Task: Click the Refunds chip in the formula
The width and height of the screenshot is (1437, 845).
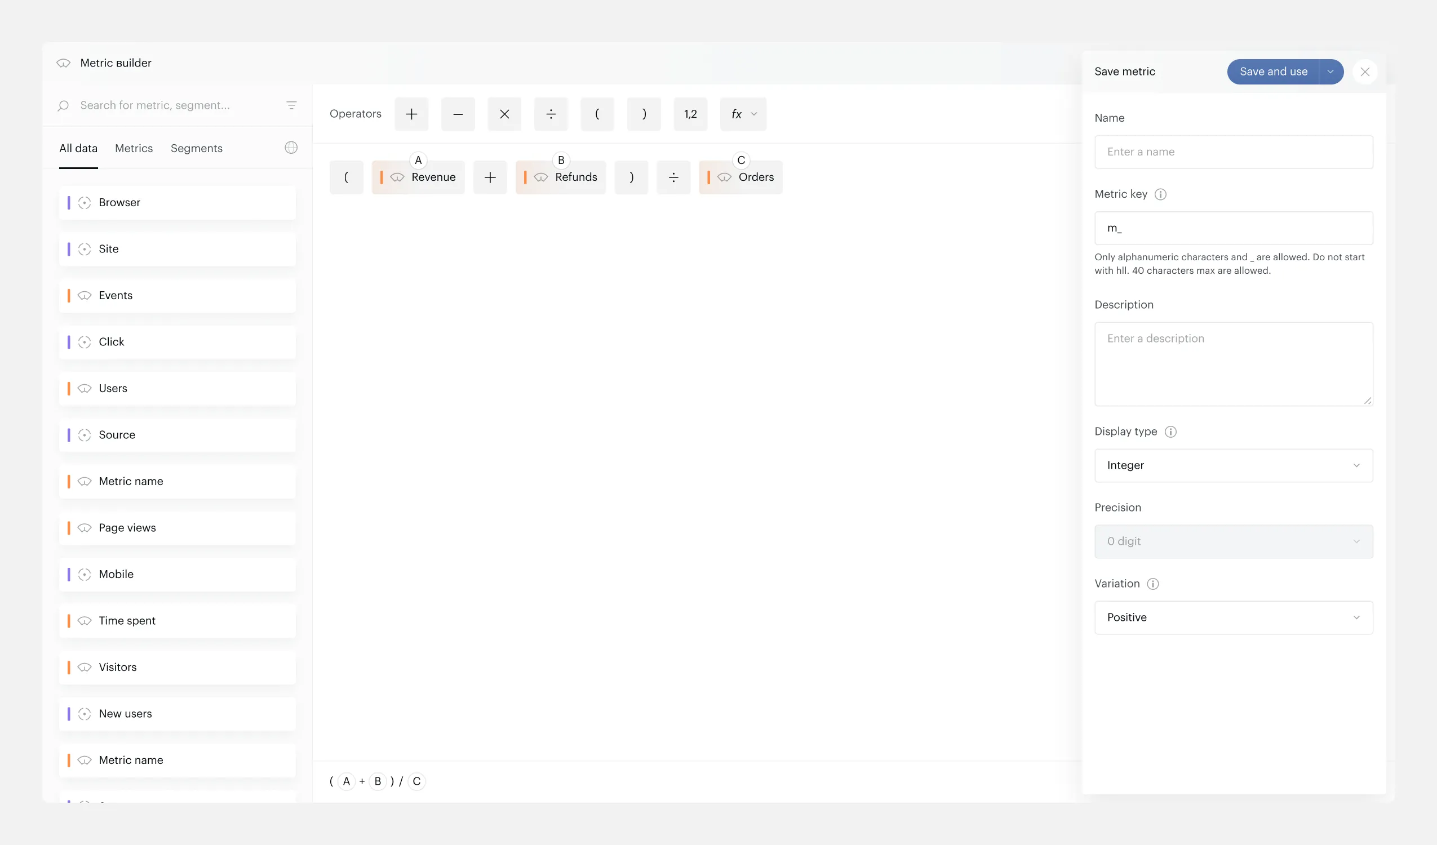Action: (561, 177)
